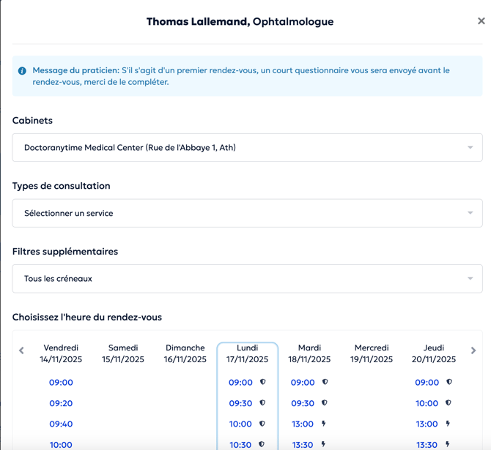Viewport: 491px width, 450px height.
Task: Go to next week with right arrow
Action: pyautogui.click(x=473, y=350)
